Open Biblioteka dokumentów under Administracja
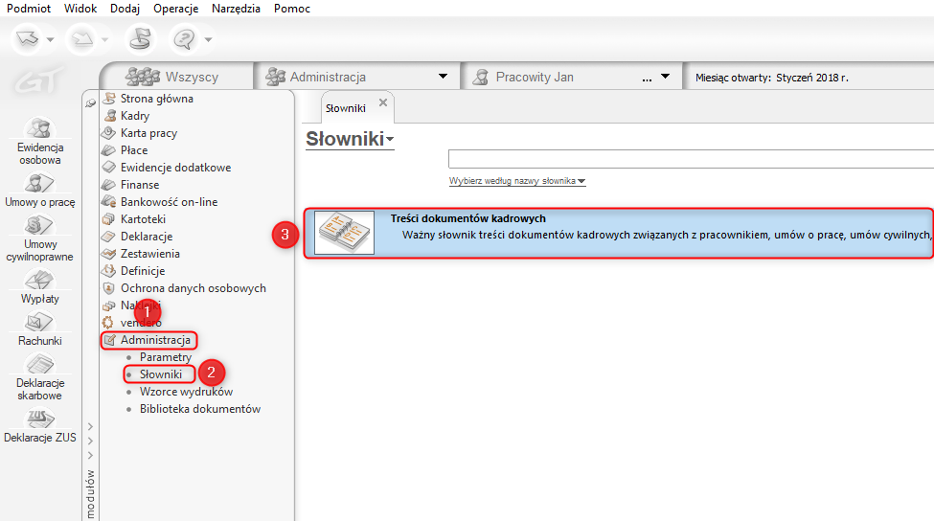This screenshot has height=521, width=934. [x=200, y=409]
